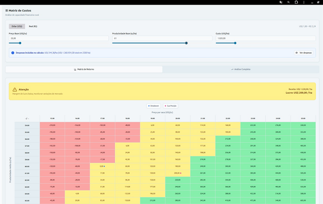Viewport: 323px width, 204px height.
Task: Click the language flag icon in top bar
Action: point(280,2)
